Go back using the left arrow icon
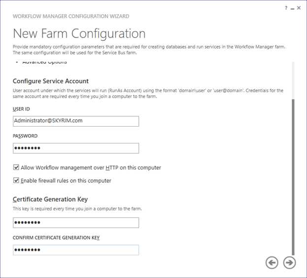 pos(272,263)
